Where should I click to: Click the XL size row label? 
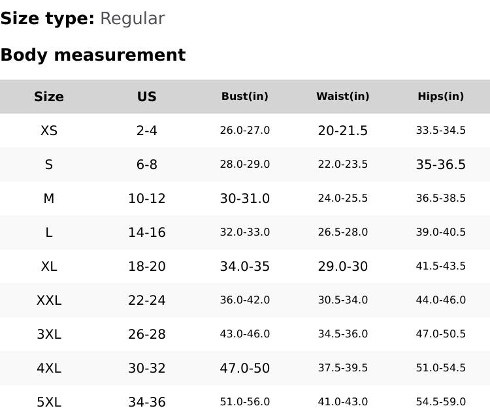[x=49, y=266]
